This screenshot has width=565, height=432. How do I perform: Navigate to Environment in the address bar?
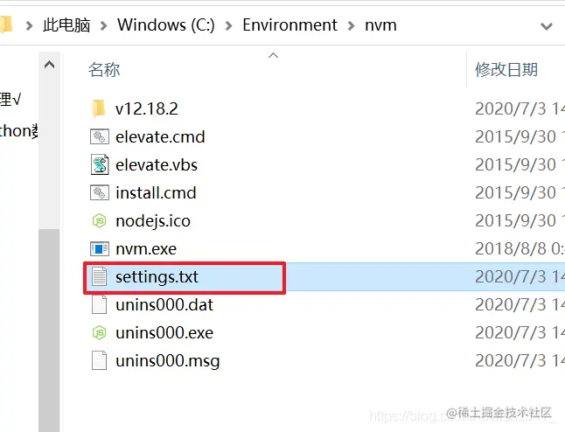(289, 25)
